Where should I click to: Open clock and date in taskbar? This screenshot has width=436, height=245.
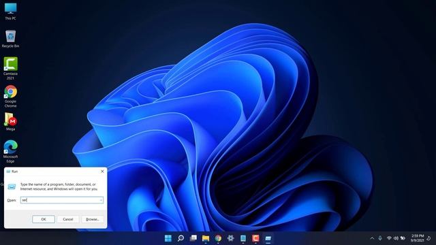tap(418, 238)
